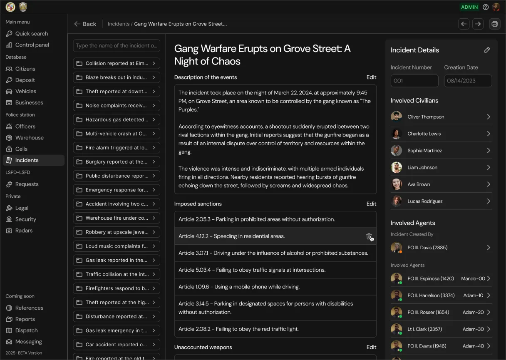The image size is (506, 360).
Task: Expand Ava Brown civilian chevron
Action: 489,184
